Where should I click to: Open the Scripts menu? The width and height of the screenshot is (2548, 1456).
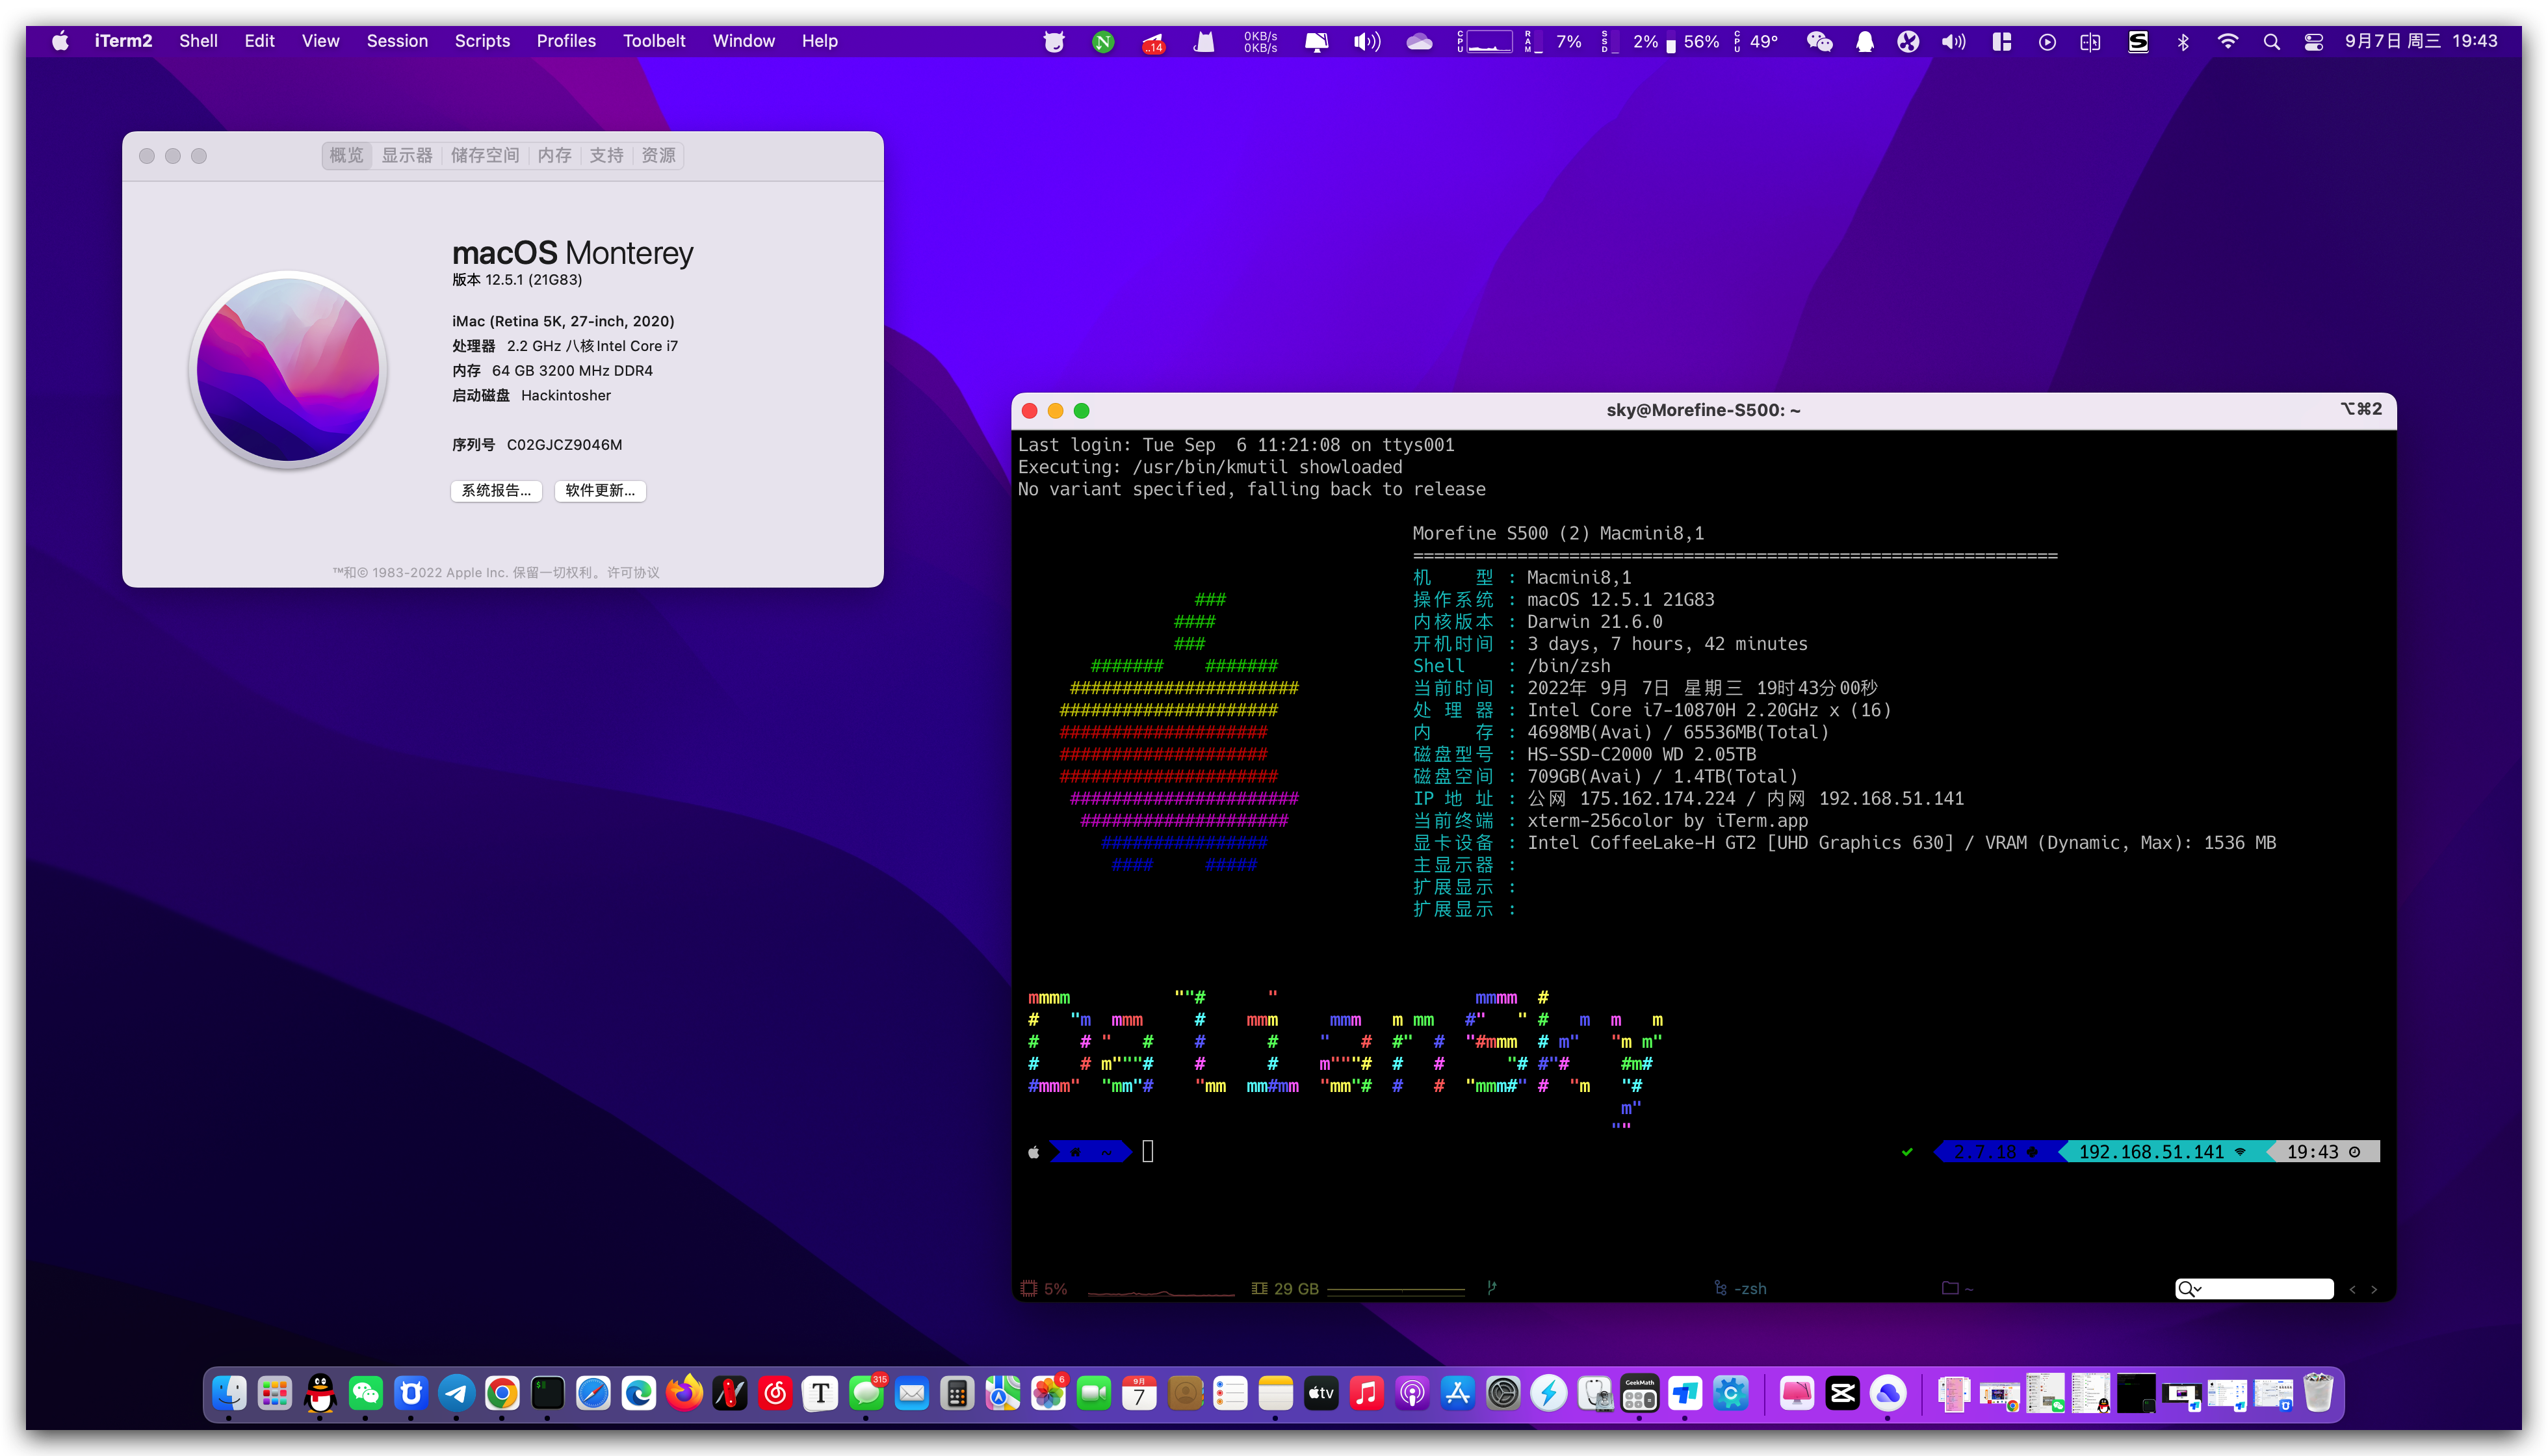click(482, 41)
